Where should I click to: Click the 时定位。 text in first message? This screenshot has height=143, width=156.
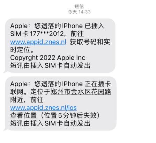point(22,50)
